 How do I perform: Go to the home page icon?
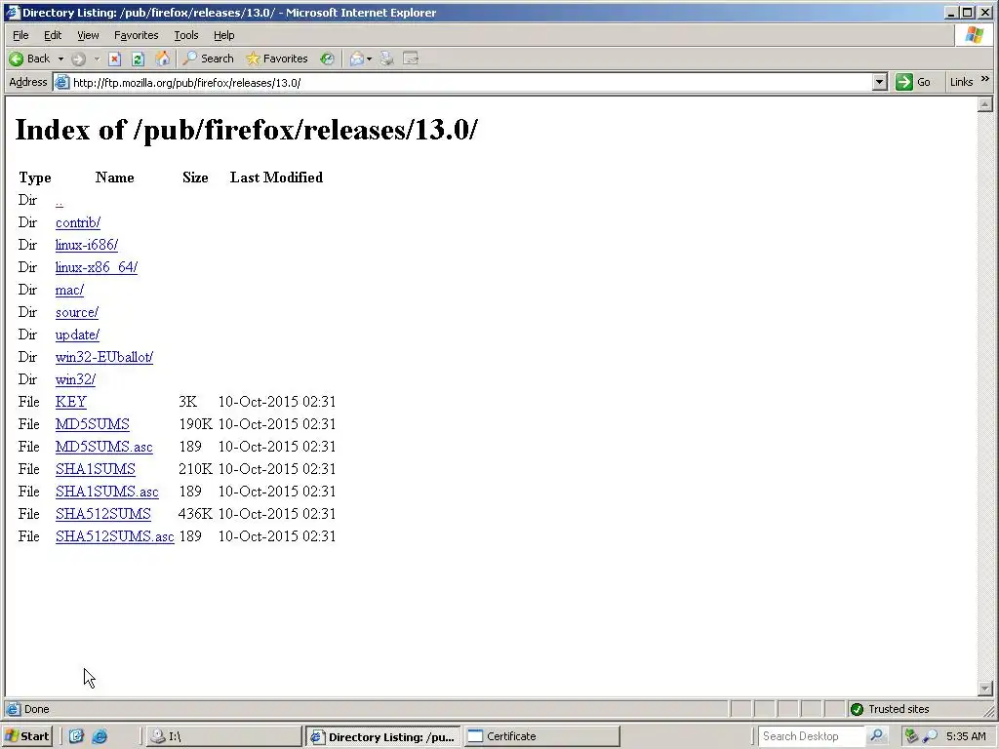[x=163, y=59]
